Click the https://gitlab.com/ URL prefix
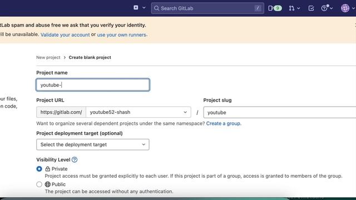The height and width of the screenshot is (200, 356). (61, 112)
